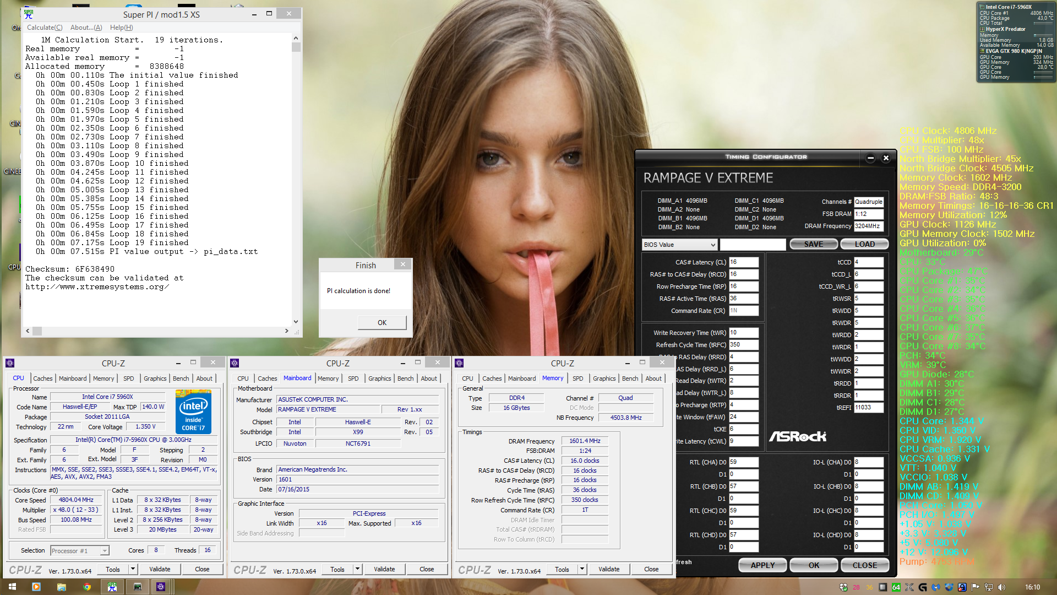The width and height of the screenshot is (1057, 595).
Task: Click the padlock tray icon
Action: (x=962, y=587)
